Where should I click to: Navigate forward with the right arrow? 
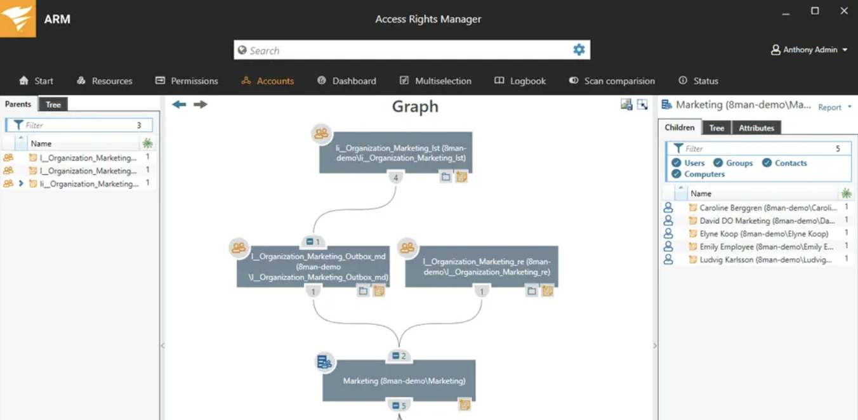[201, 104]
